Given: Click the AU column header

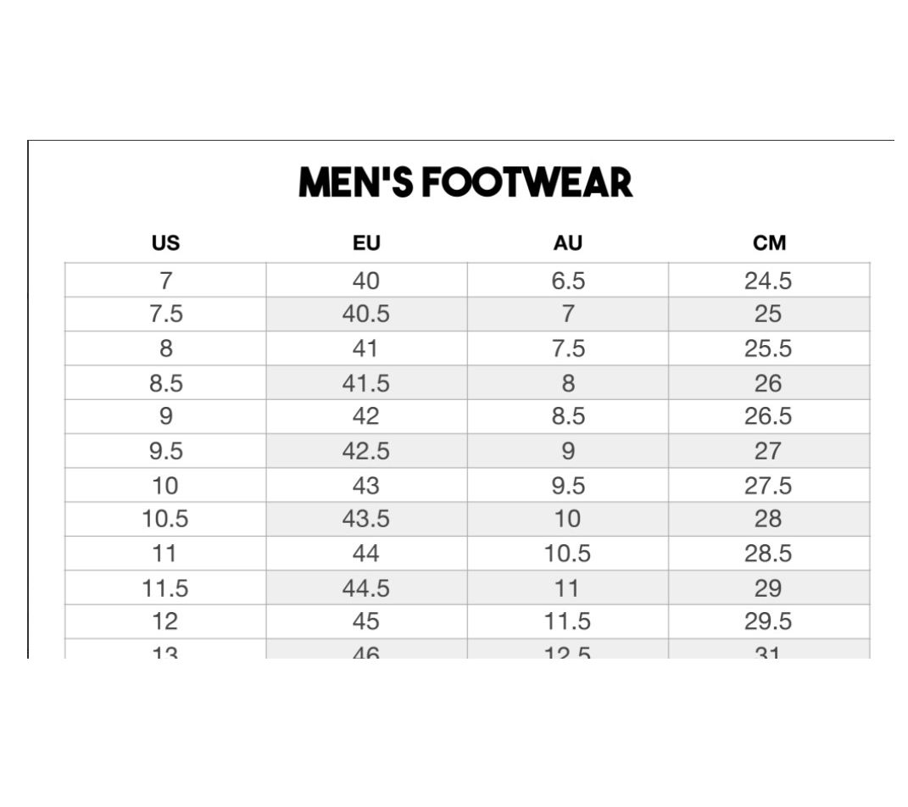Looking at the screenshot, I should pos(567,243).
